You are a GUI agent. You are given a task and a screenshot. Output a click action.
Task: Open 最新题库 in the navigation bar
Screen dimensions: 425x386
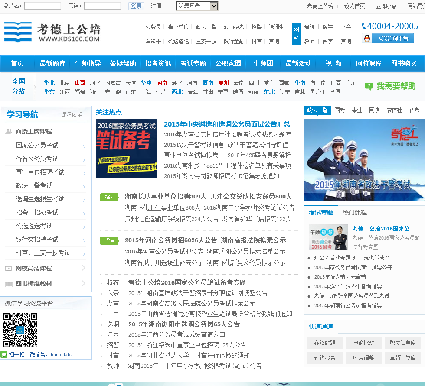click(x=52, y=63)
